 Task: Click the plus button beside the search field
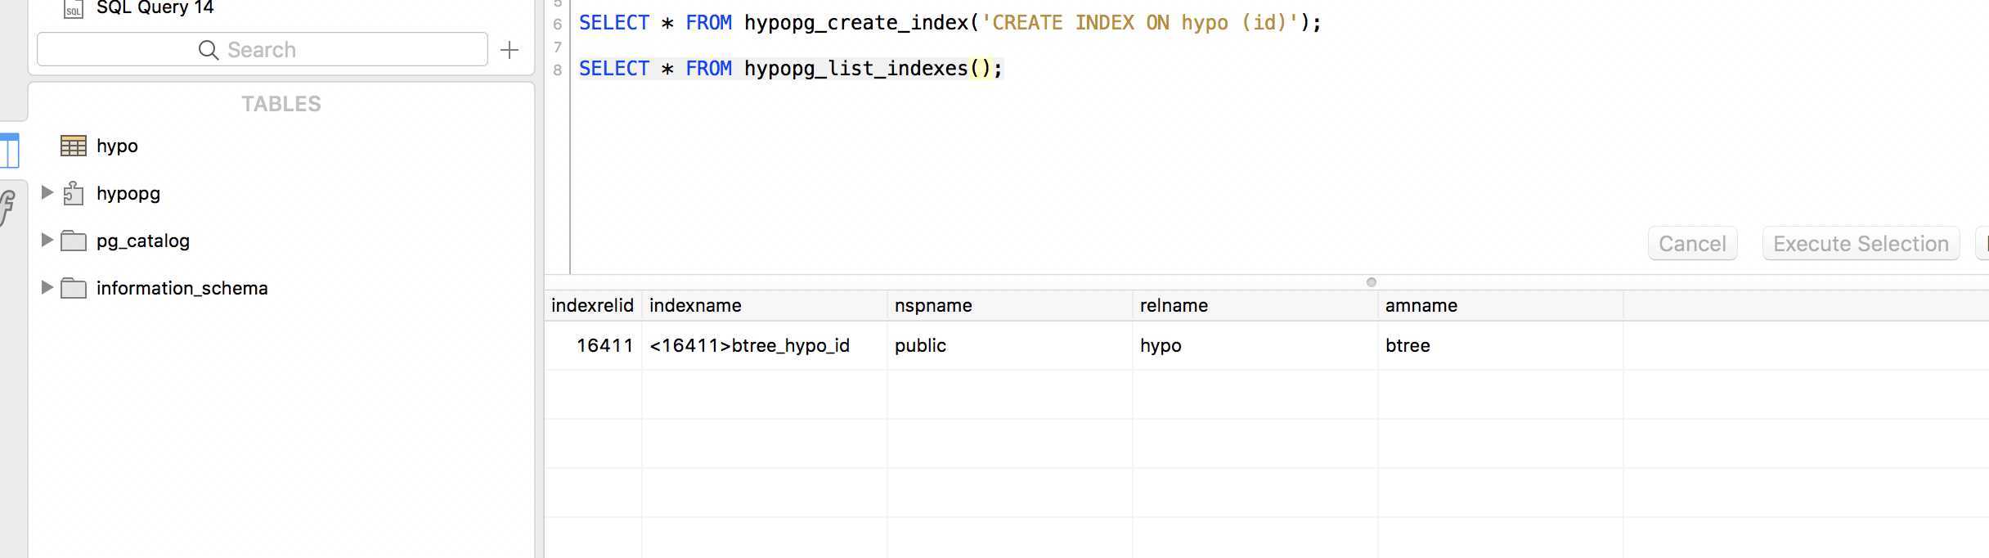coord(510,50)
